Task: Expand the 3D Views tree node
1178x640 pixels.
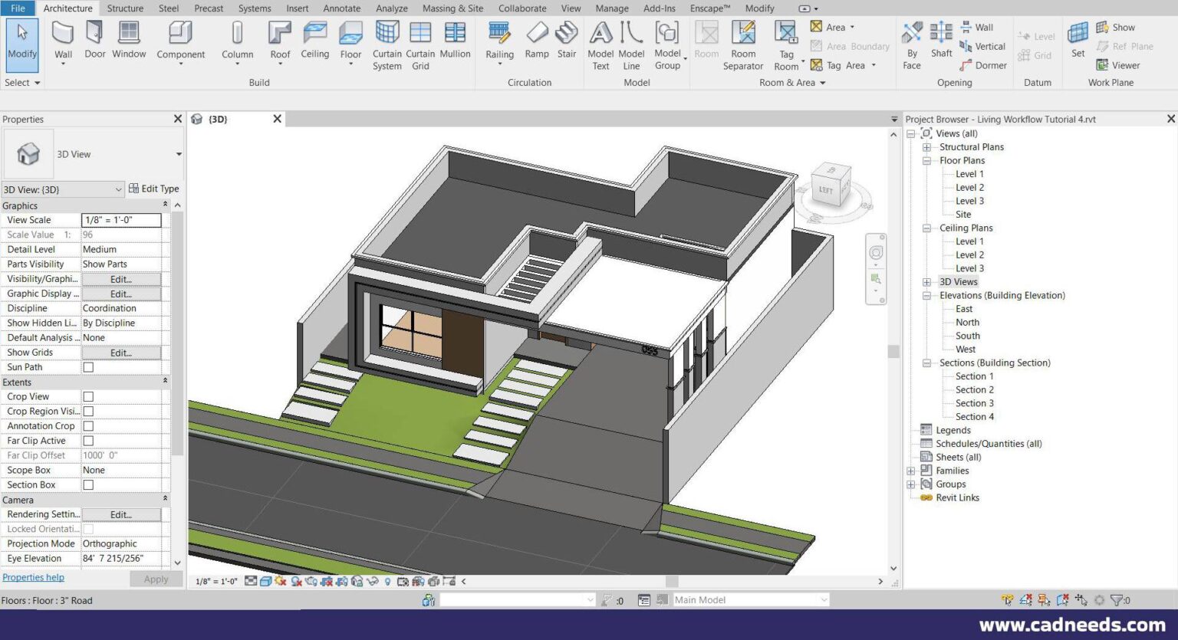Action: (x=926, y=282)
